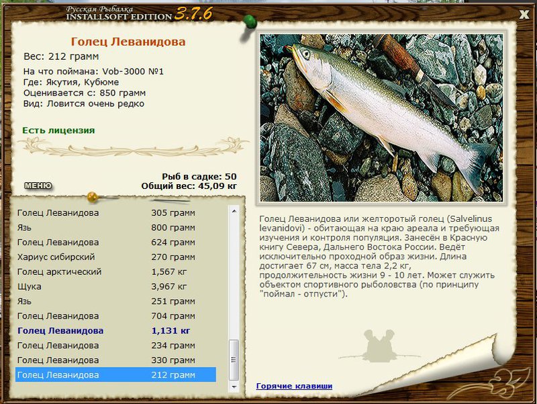Select Голец арктический 1,567 кг row
The width and height of the screenshot is (537, 404).
point(115,272)
